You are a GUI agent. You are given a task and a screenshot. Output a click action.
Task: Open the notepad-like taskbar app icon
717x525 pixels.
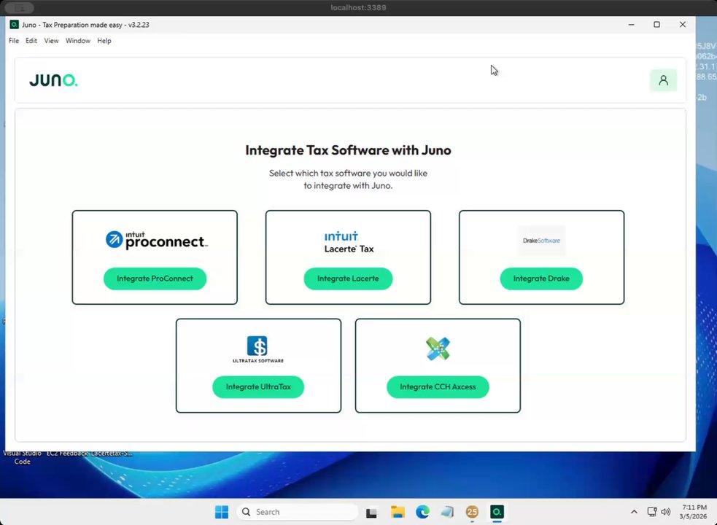pos(447,512)
